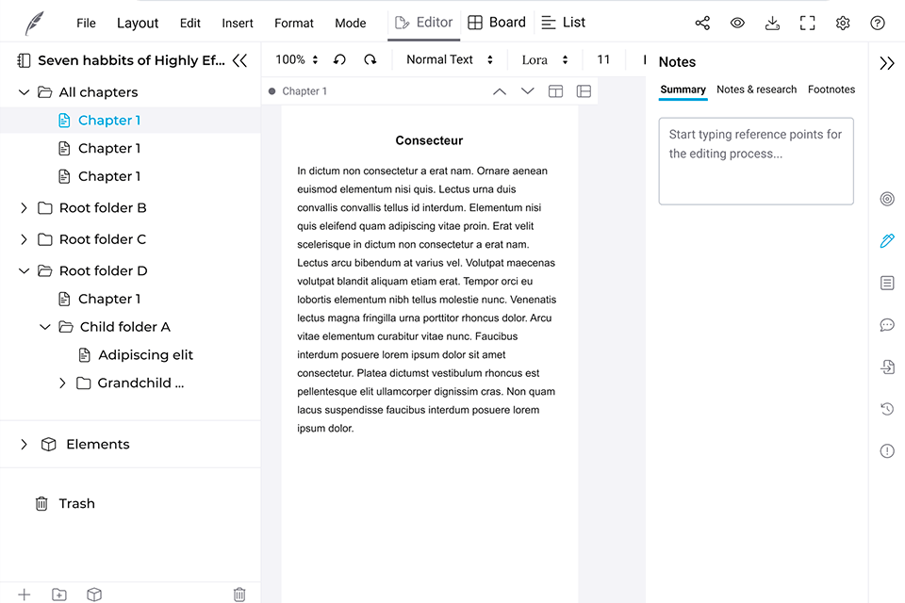905x603 pixels.
Task: Expand the Grandchild folder
Action: 62,383
